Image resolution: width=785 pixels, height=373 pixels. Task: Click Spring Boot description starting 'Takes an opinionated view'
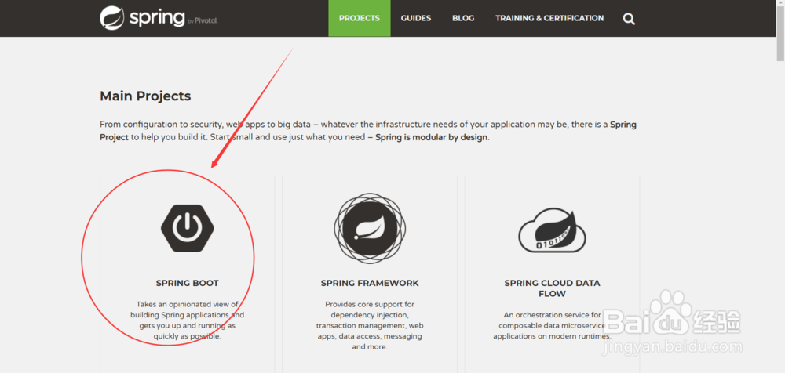point(188,320)
